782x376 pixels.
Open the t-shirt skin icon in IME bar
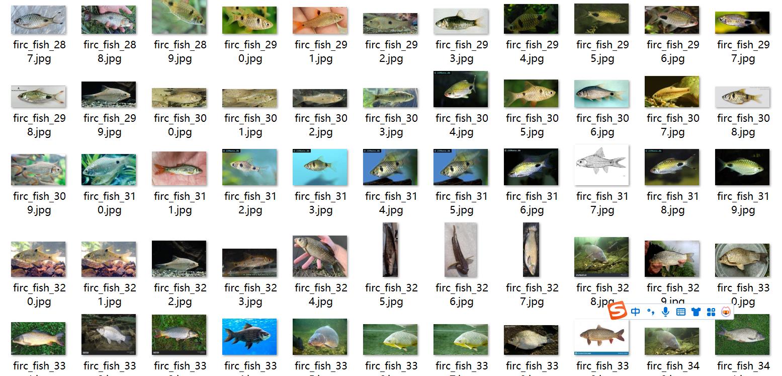(x=696, y=312)
